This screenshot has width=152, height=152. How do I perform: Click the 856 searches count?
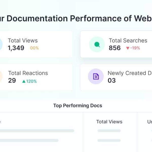tap(115, 48)
